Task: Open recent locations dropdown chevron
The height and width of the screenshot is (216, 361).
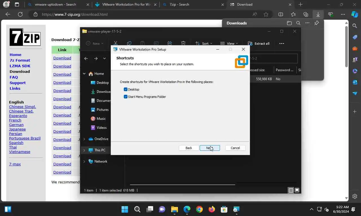Action: 104,58
